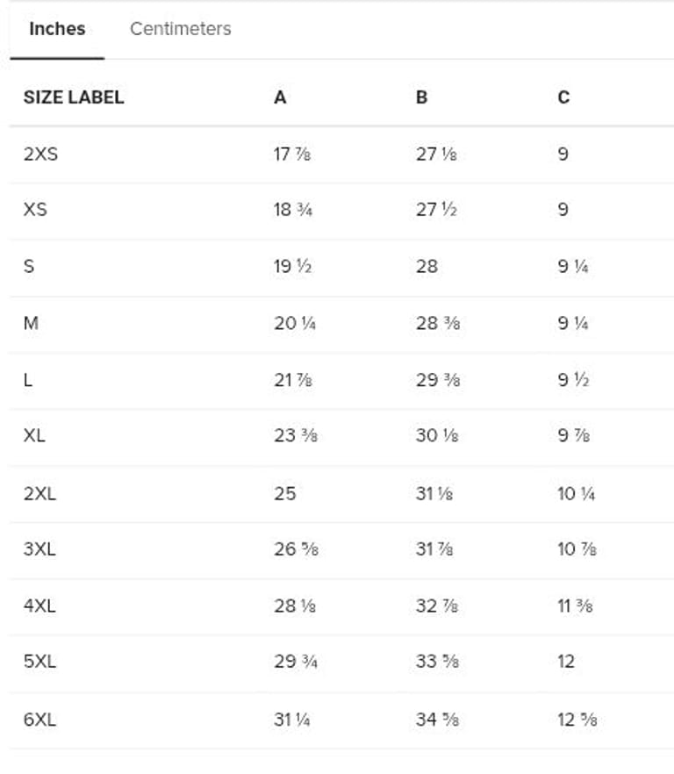Click the 5XL size label

(39, 662)
